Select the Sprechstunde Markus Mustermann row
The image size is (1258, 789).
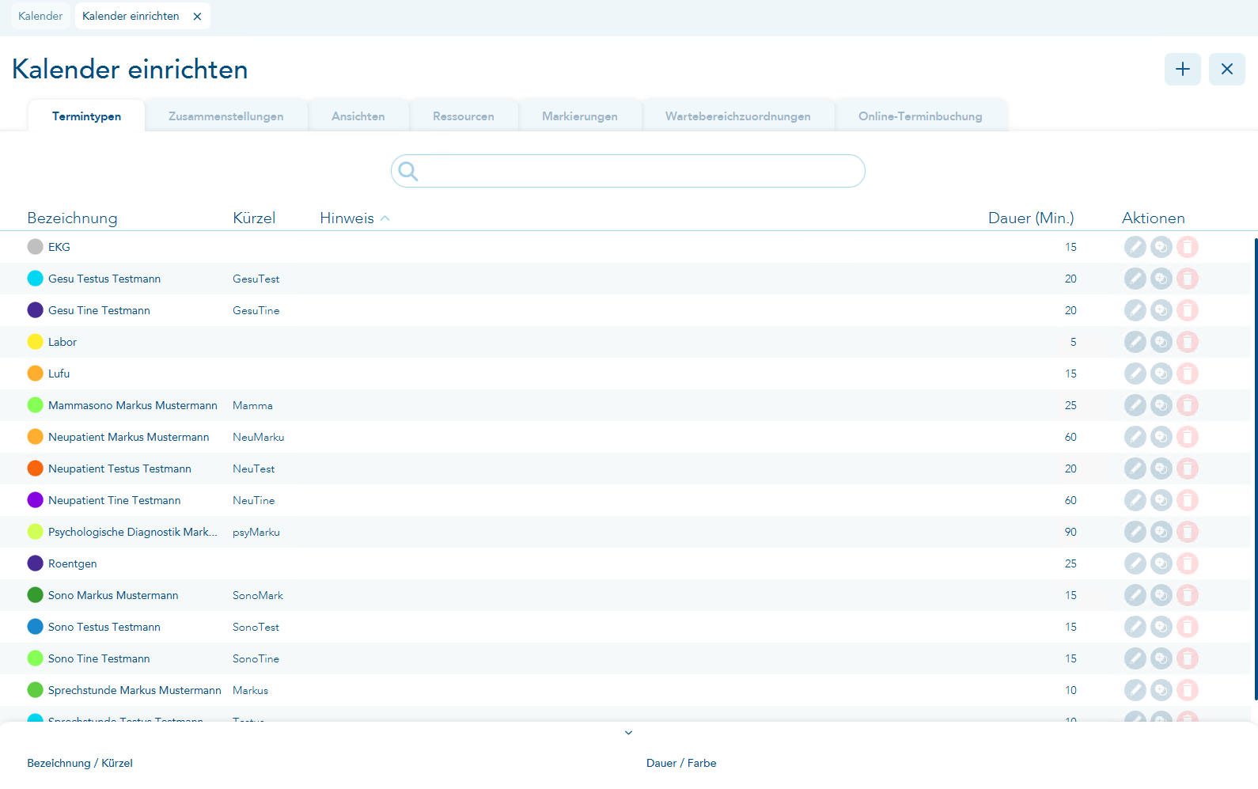pyautogui.click(x=135, y=690)
